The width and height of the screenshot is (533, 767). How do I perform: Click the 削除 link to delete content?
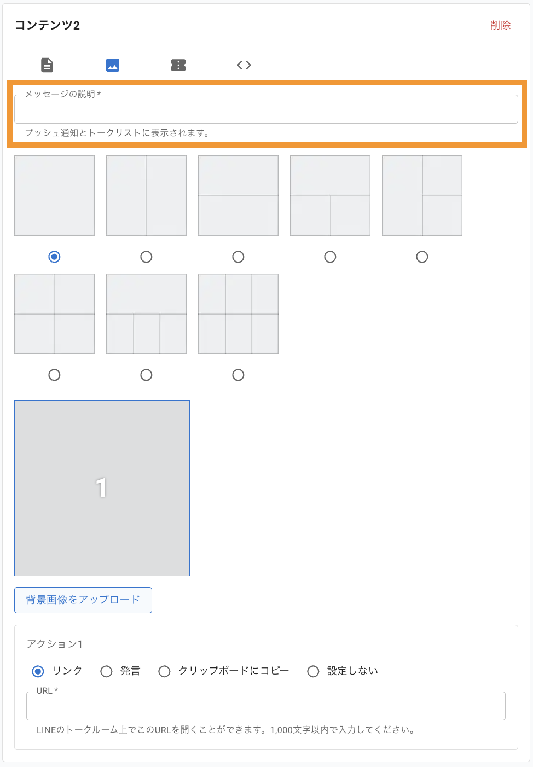pos(501,25)
